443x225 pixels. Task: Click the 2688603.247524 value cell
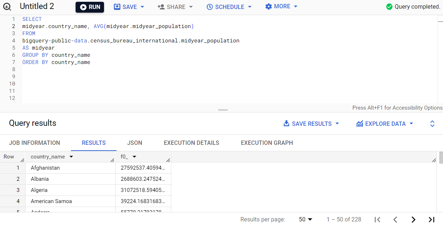(143, 179)
